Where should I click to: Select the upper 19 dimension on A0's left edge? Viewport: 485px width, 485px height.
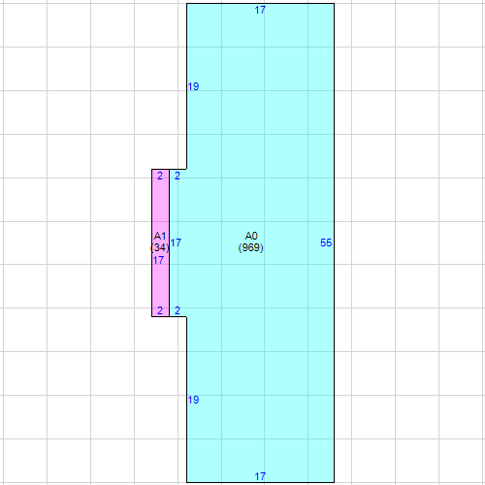click(193, 86)
